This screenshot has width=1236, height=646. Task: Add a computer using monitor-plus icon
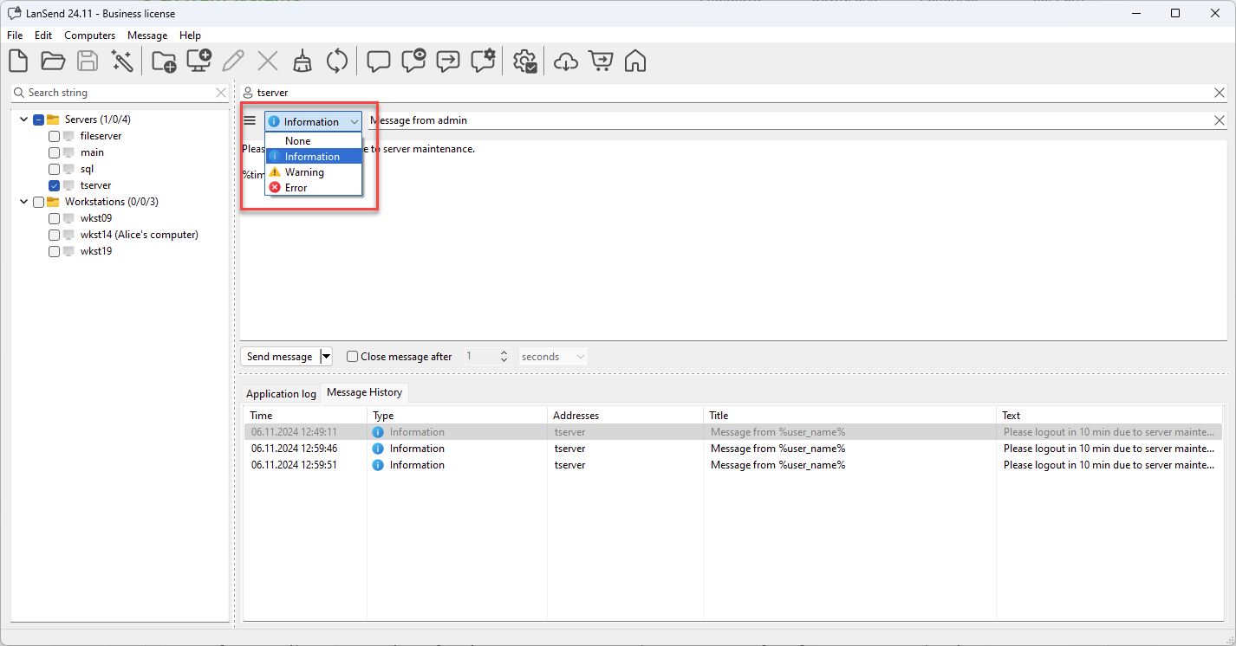coord(199,61)
